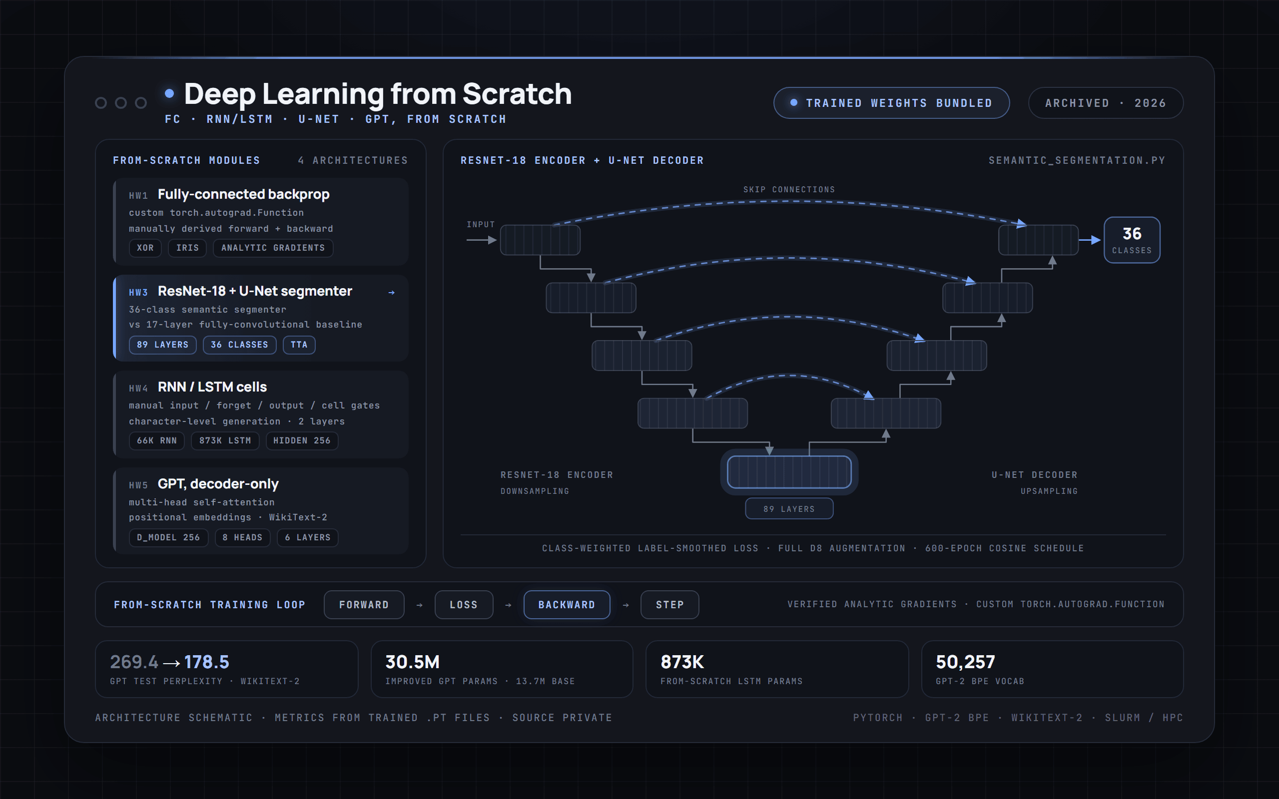Select the BACKWARD training loop step
This screenshot has height=799, width=1279.
coord(567,605)
